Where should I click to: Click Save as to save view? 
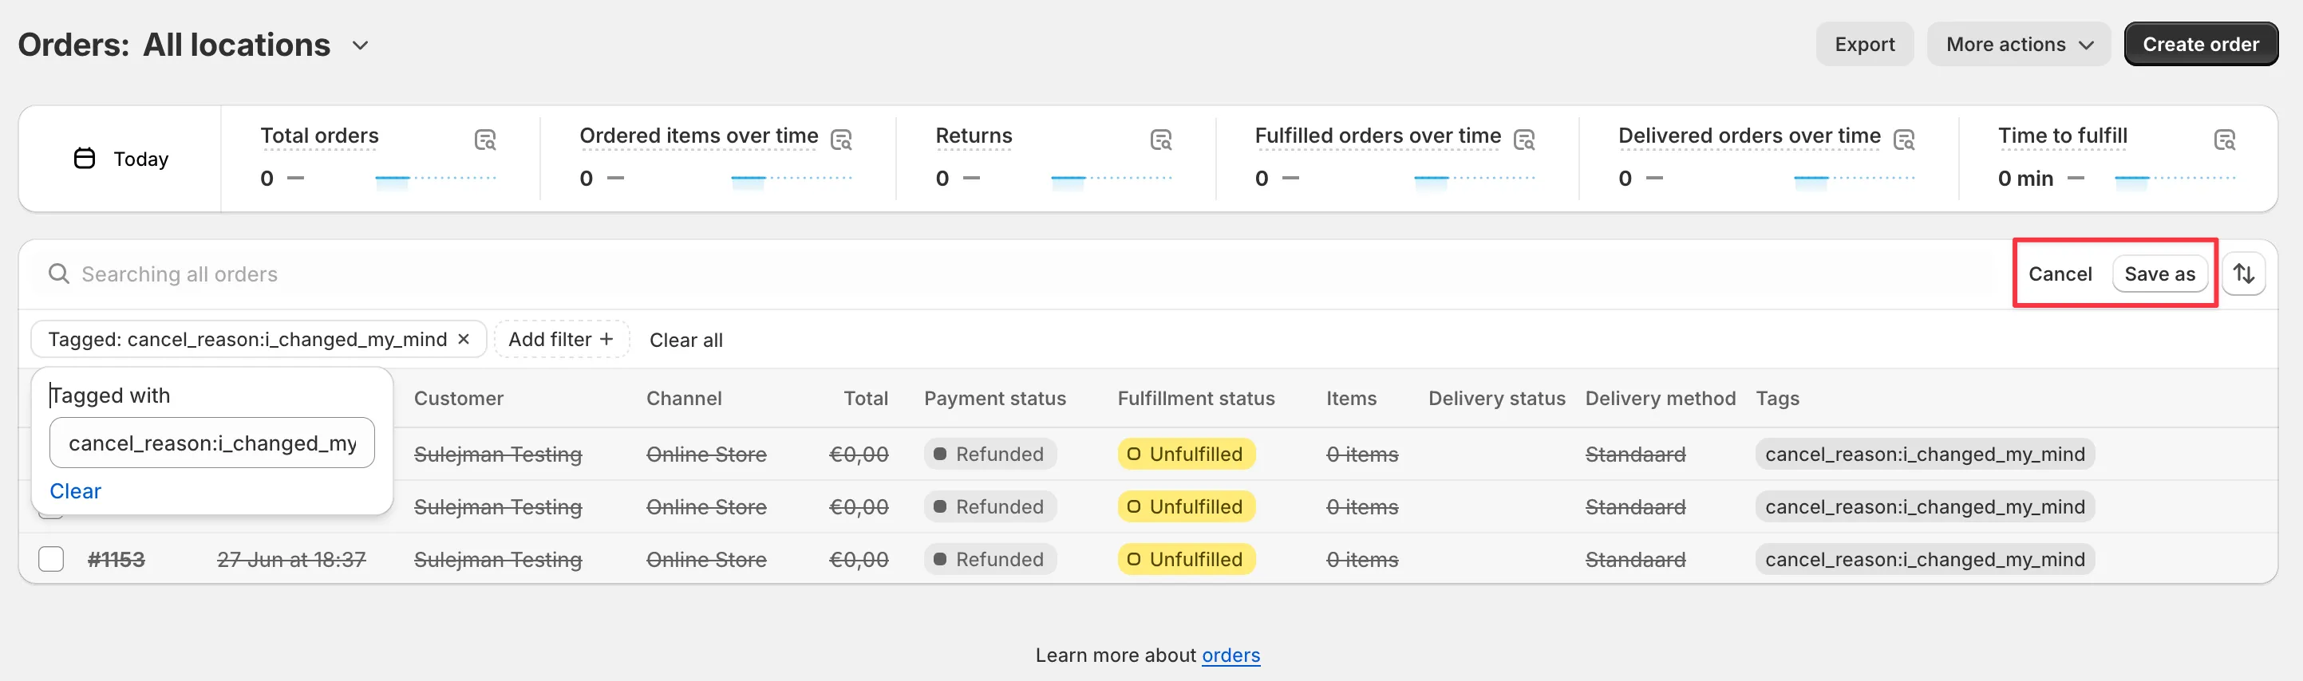(2159, 274)
